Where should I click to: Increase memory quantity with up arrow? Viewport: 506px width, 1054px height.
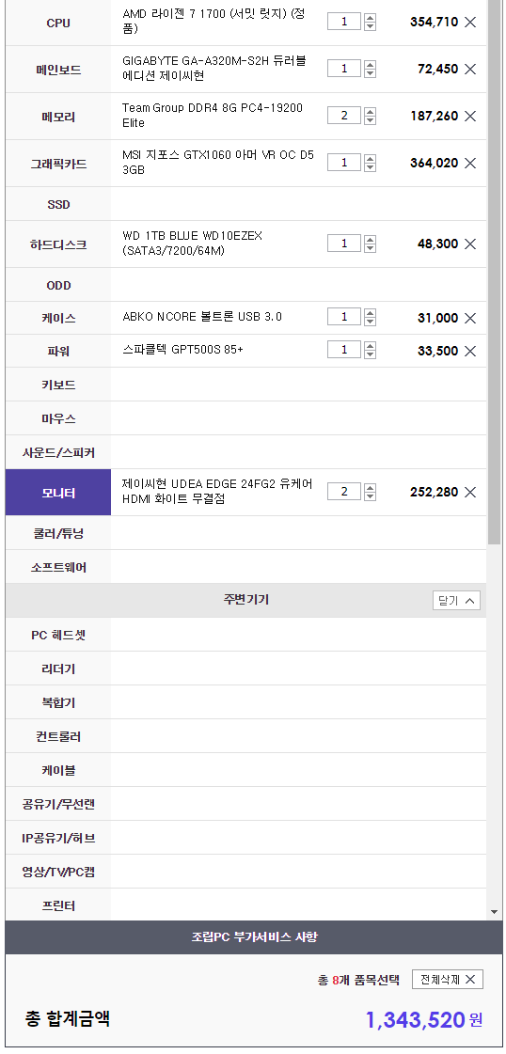click(x=371, y=112)
